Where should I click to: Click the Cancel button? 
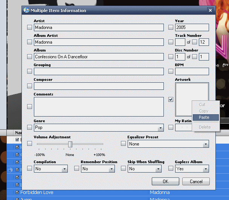(196, 181)
